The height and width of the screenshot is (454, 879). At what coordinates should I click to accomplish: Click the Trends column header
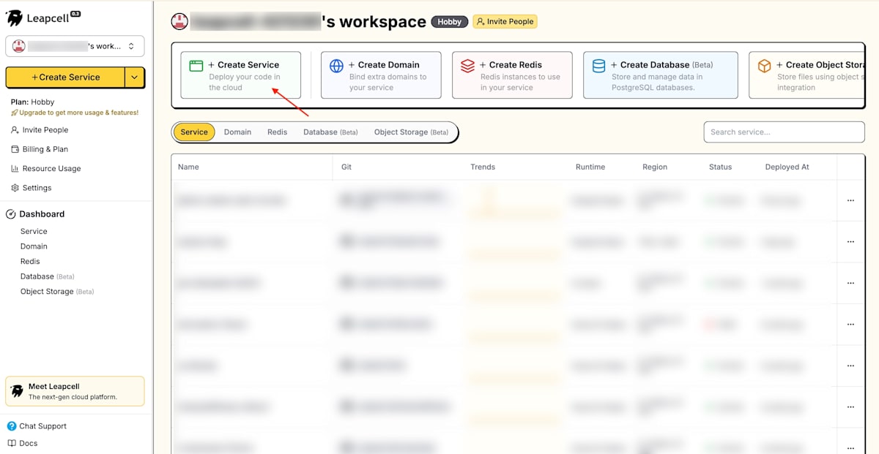click(x=483, y=167)
